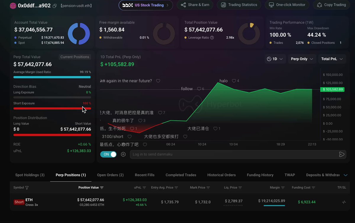Like 'in the near future?' comment heart
This screenshot has height=223, width=355.
(x=158, y=81)
